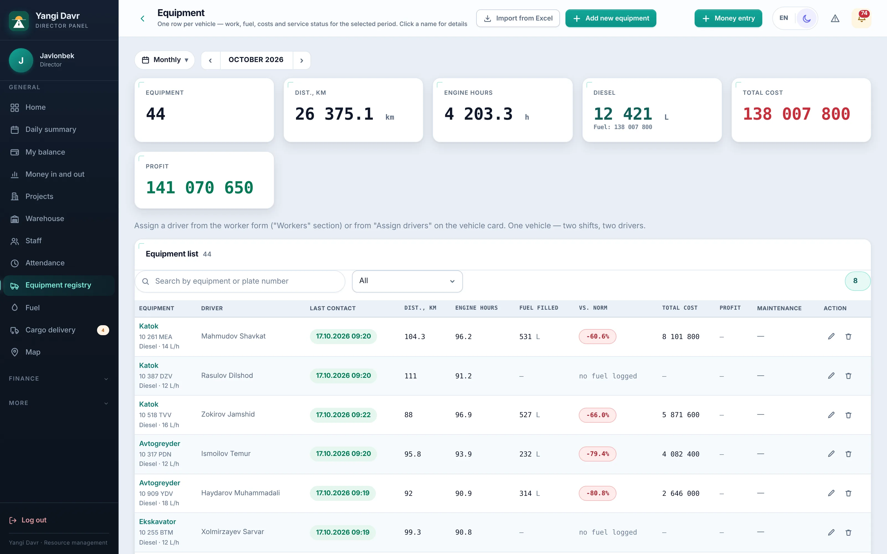The image size is (887, 554).
Task: Switch language with the EN toggle
Action: 784,18
